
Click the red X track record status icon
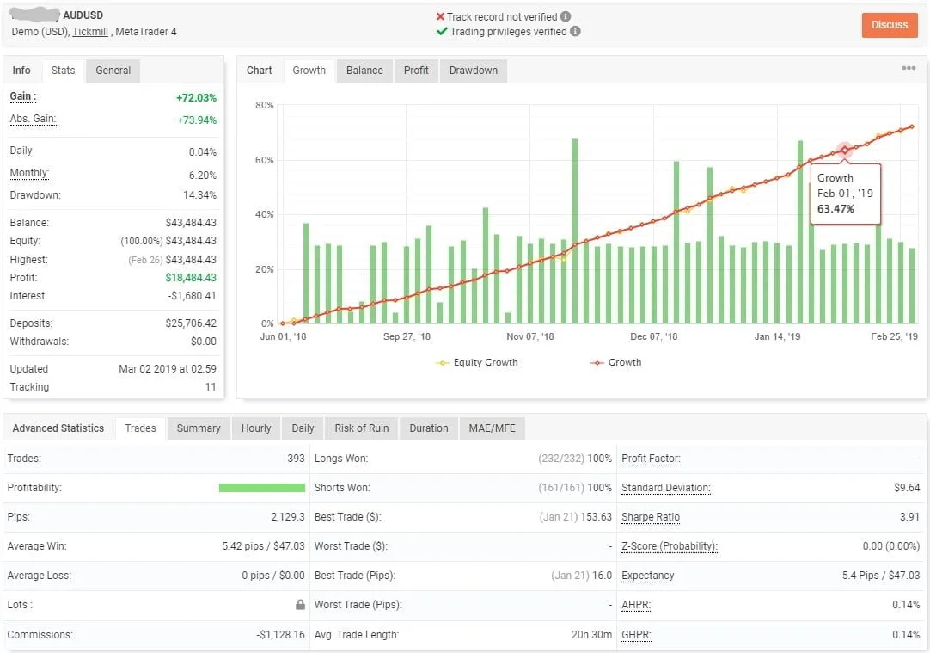[440, 15]
